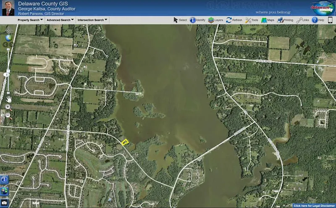Open Printing options

(x=285, y=20)
